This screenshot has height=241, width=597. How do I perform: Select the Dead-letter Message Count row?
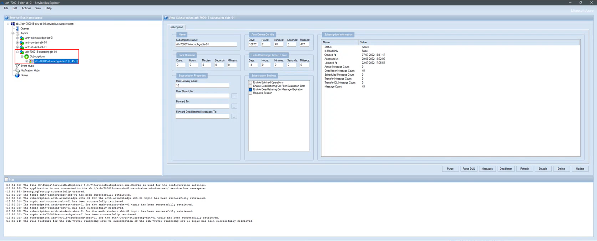[x=451, y=71]
